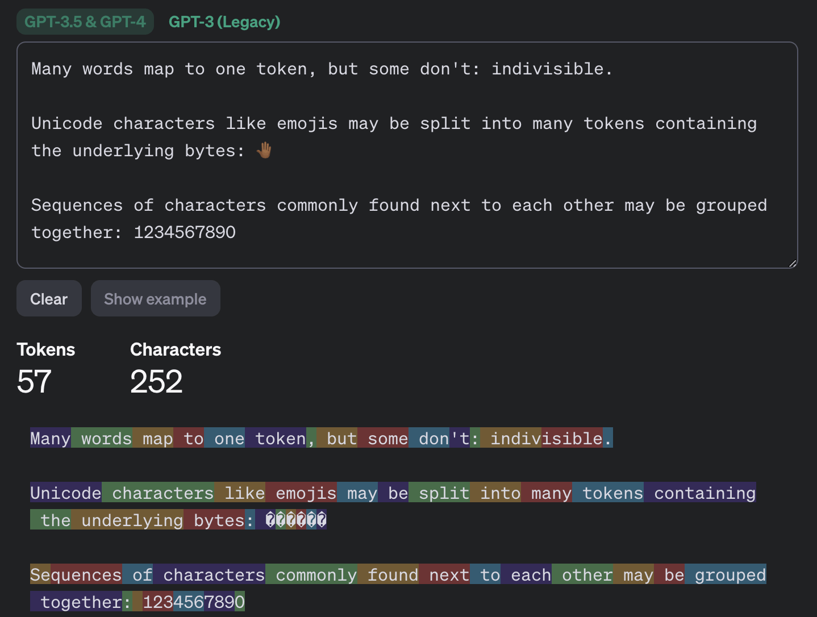
Task: Click the token count number 57
Action: [34, 381]
